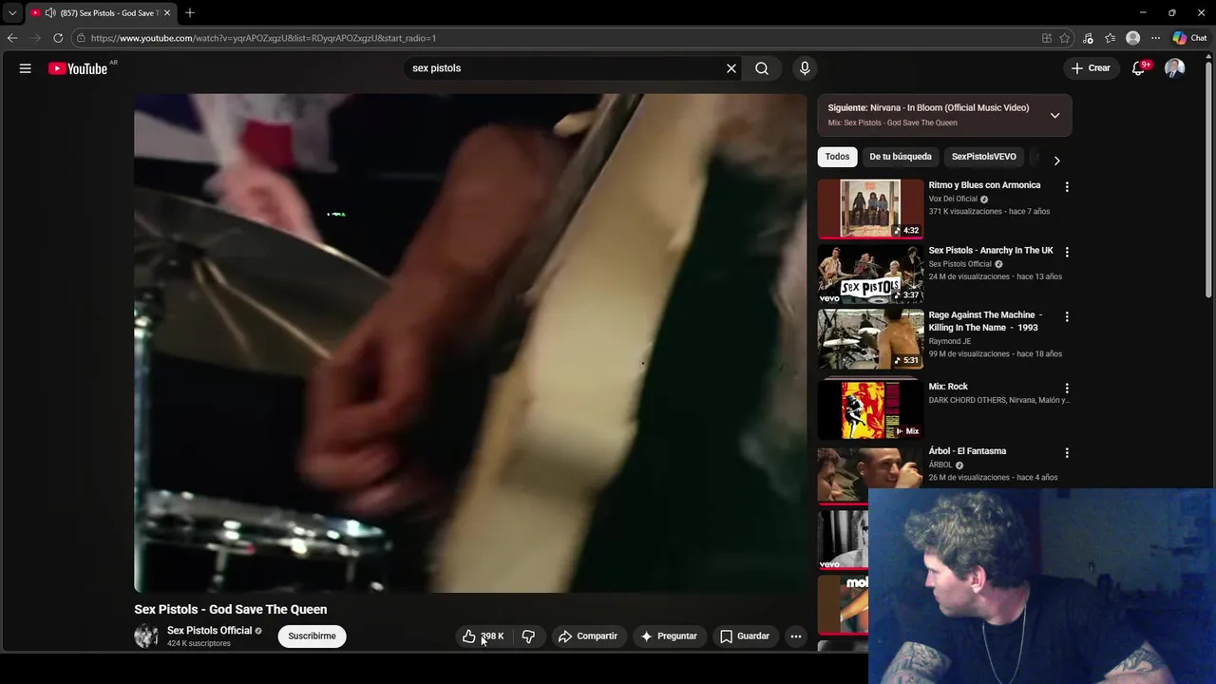1216x684 pixels.
Task: Open the notifications bell
Action: 1139,68
